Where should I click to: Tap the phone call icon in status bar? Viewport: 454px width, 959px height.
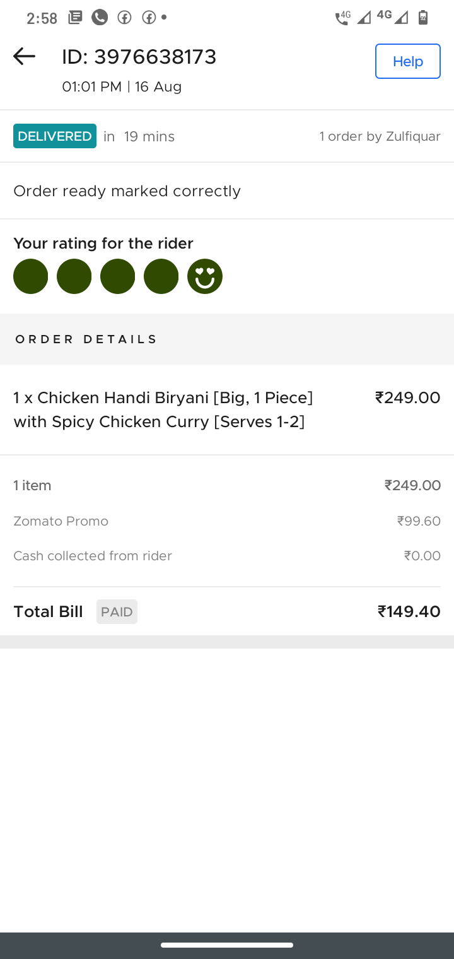[x=100, y=18]
